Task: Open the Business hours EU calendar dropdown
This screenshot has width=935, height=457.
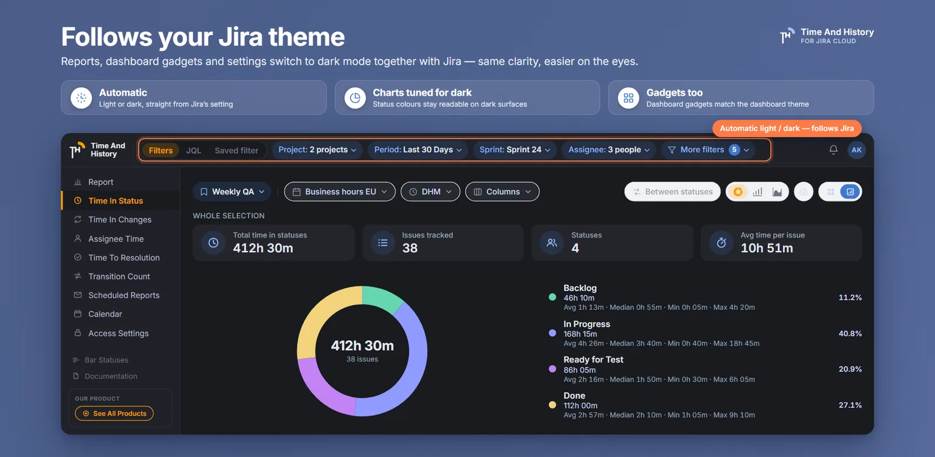Action: click(x=340, y=191)
